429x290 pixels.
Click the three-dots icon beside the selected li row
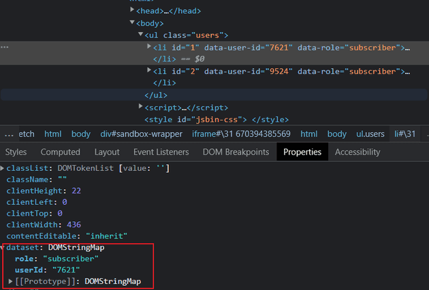tap(5, 47)
